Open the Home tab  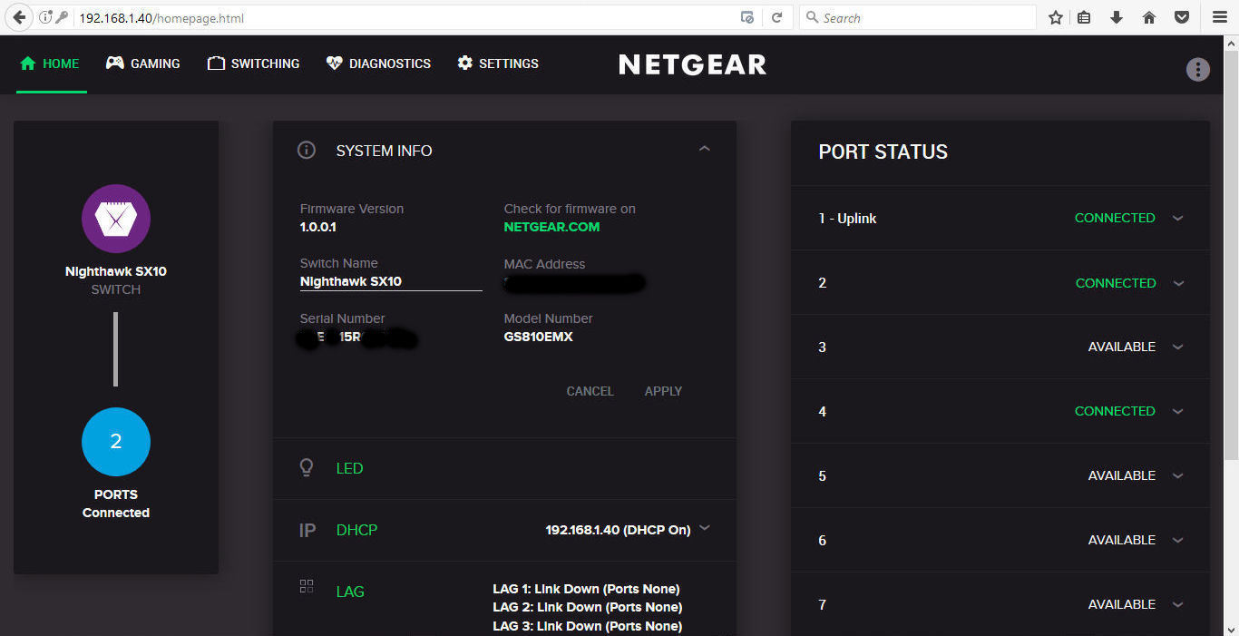(x=50, y=64)
